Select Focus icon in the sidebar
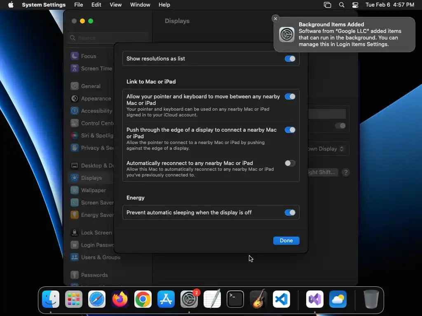 pos(75,56)
